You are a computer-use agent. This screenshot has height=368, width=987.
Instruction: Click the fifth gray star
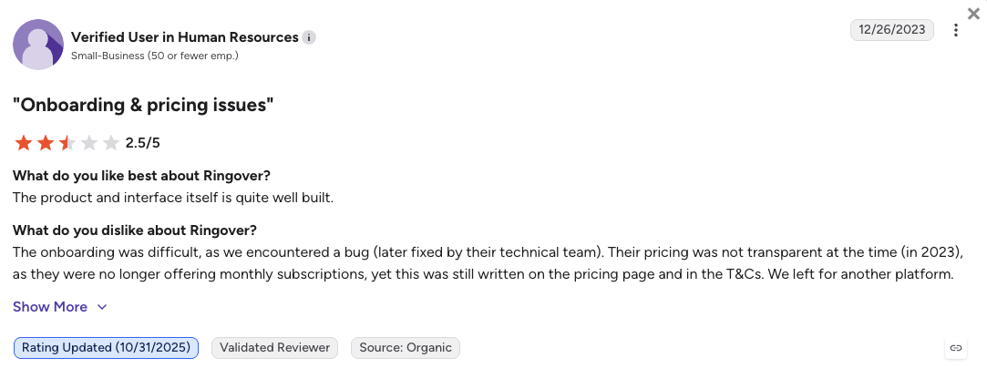click(111, 143)
